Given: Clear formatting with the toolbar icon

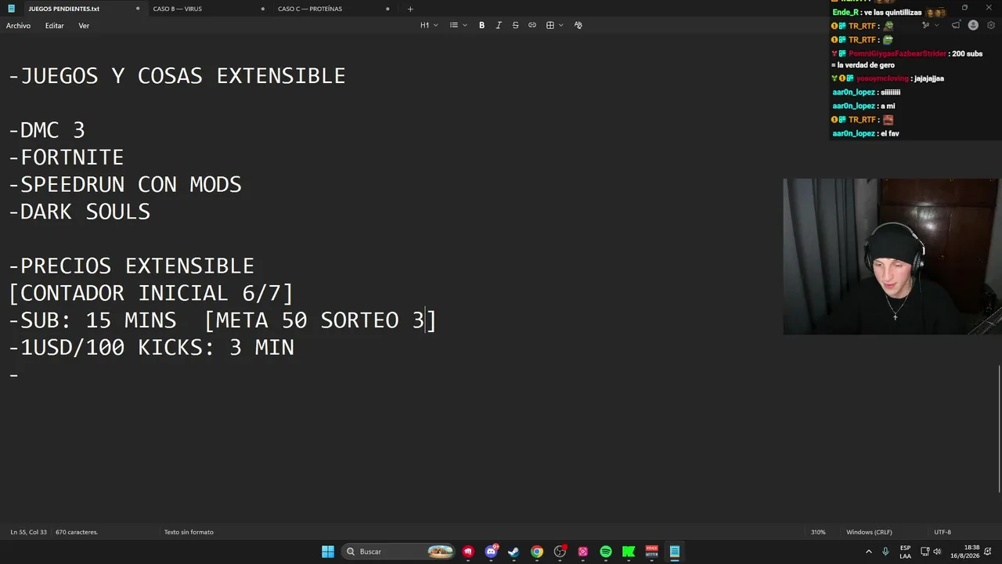Looking at the screenshot, I should coord(578,25).
